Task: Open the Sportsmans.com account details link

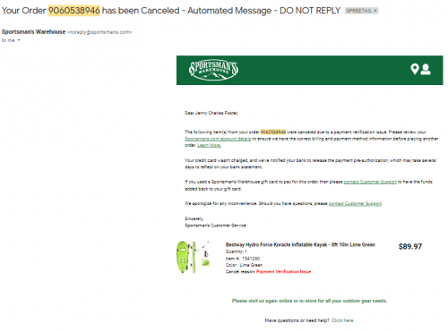Action: 218,139
